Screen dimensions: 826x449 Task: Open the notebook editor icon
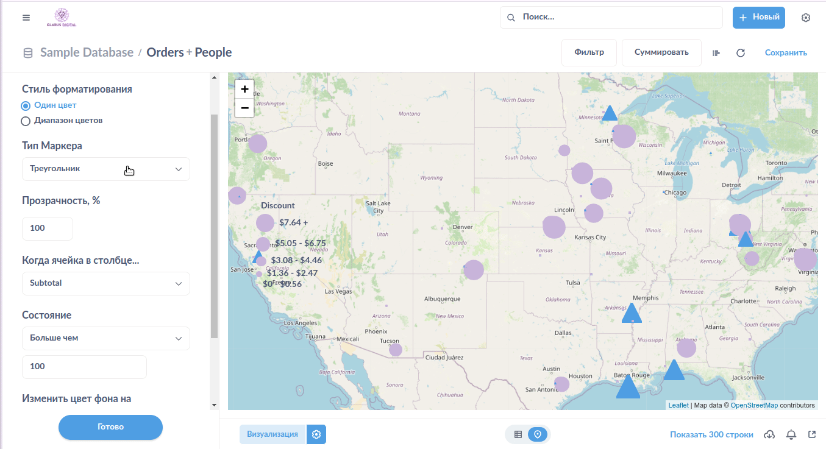[716, 53]
